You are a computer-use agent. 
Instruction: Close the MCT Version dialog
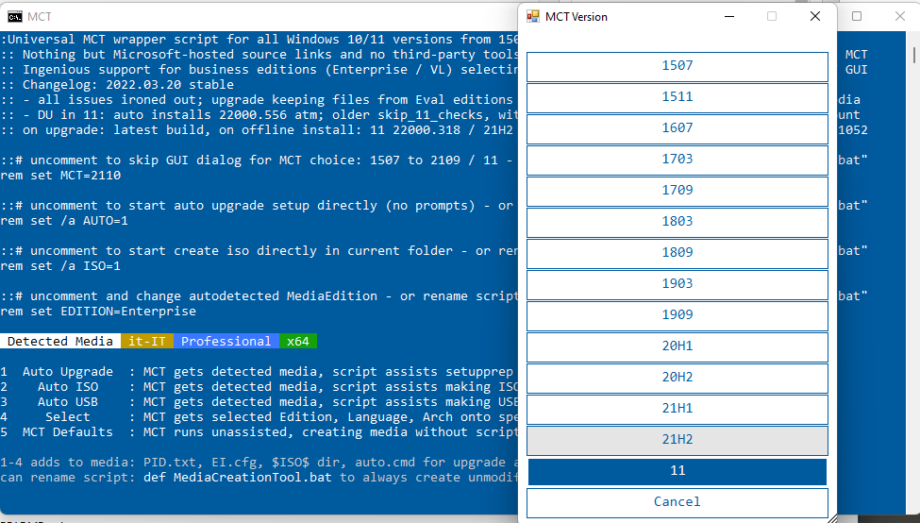815,16
